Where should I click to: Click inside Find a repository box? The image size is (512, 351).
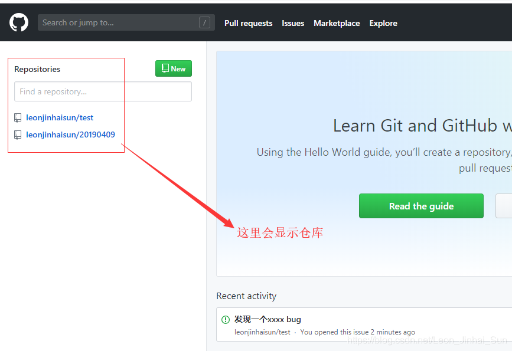pos(103,91)
